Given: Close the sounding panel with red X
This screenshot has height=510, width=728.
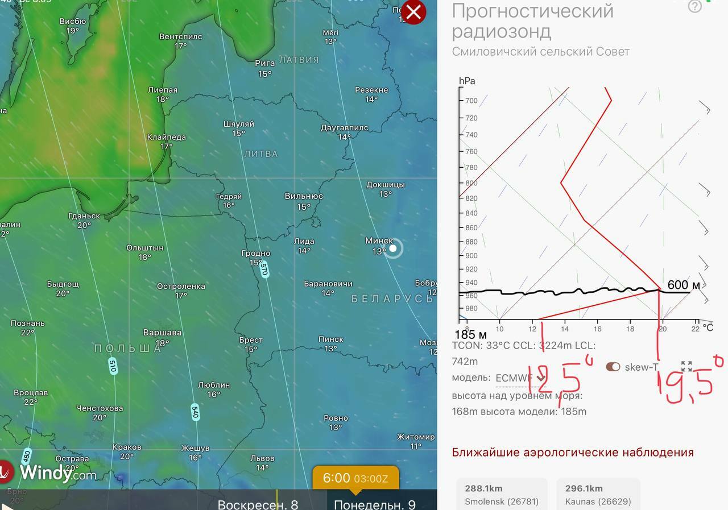Looking at the screenshot, I should coord(413,12).
